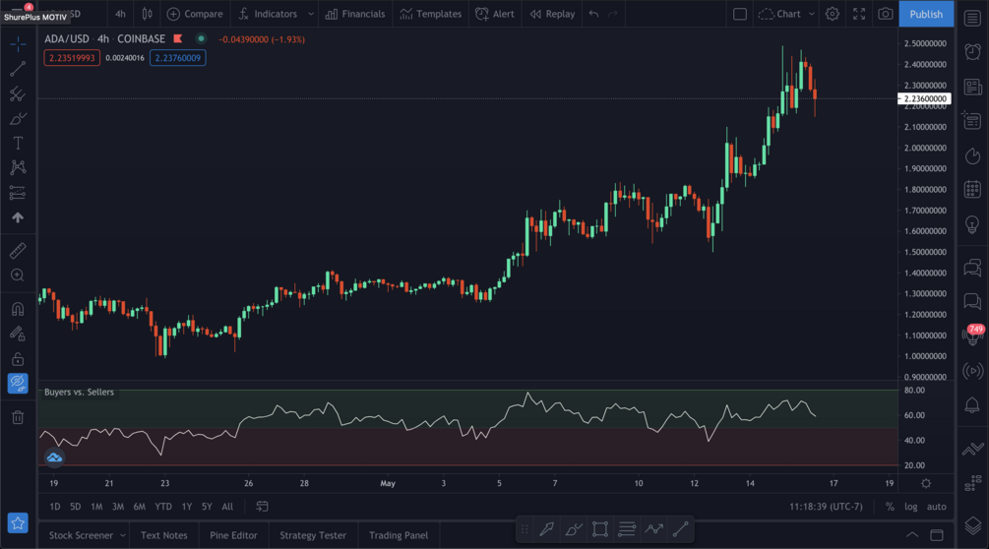989x549 pixels.
Task: Toggle log scale mode
Action: point(911,506)
